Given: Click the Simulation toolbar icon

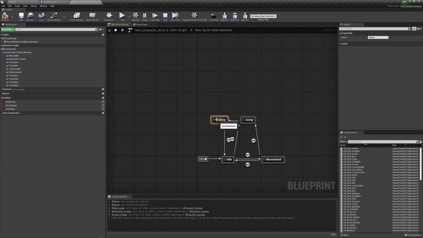Looking at the screenshot, I should click(x=109, y=16).
